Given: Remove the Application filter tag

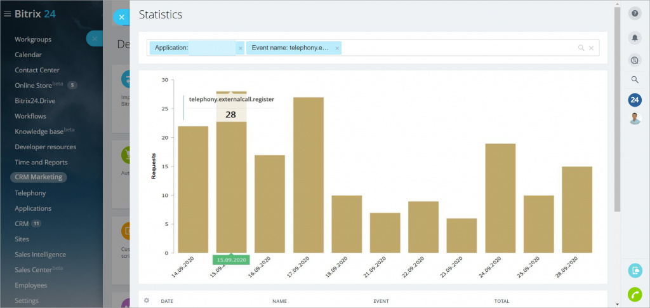Looking at the screenshot, I should point(241,48).
